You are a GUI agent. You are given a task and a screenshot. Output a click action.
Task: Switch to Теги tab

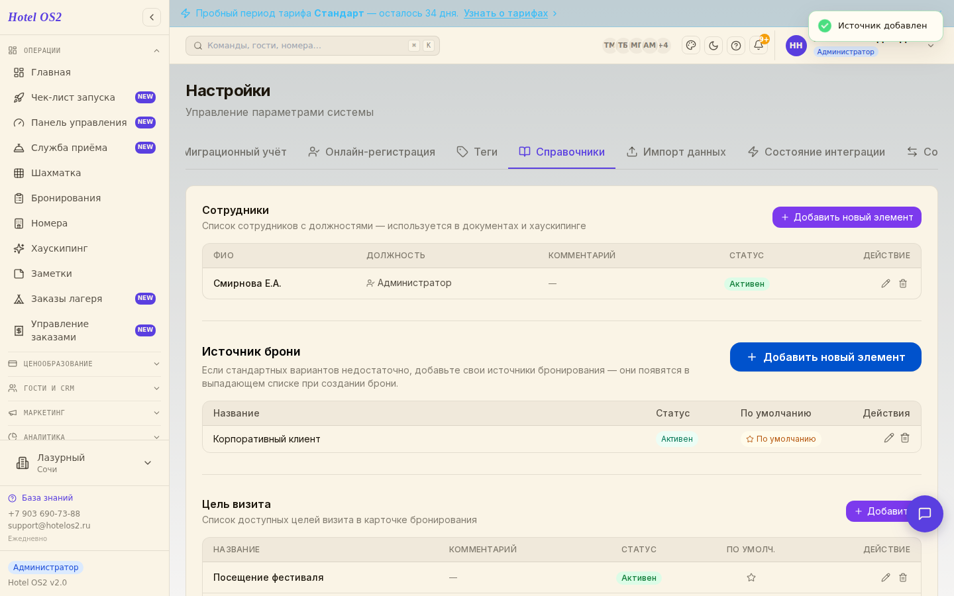coord(477,152)
